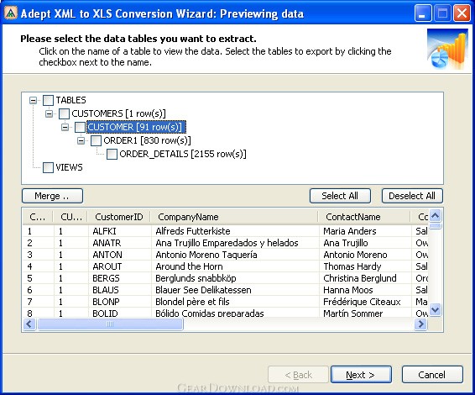Click the Adept wizard title bar icon

(x=11, y=13)
